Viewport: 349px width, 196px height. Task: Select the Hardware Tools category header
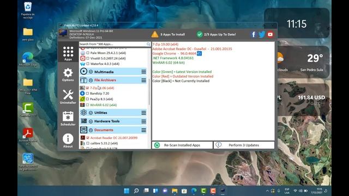click(x=113, y=121)
